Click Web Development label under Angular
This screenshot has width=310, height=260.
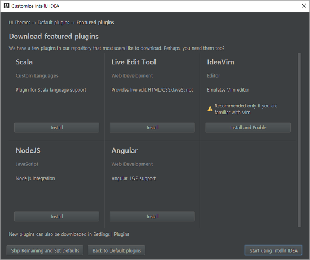132,164
